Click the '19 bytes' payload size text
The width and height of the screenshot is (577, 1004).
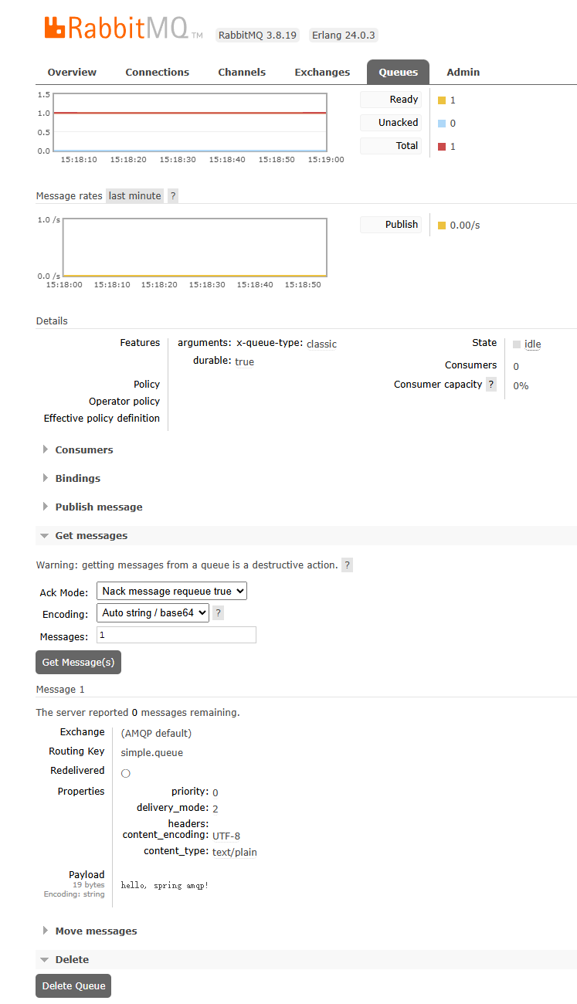click(x=88, y=885)
